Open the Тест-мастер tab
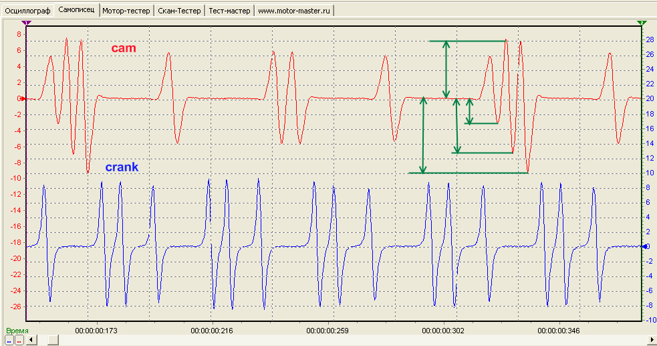 [x=229, y=11]
